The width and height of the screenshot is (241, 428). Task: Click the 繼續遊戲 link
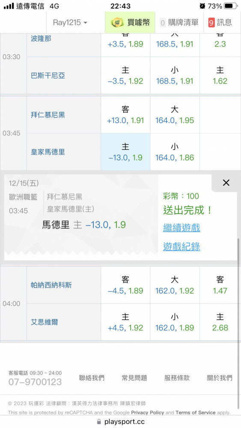tap(181, 228)
